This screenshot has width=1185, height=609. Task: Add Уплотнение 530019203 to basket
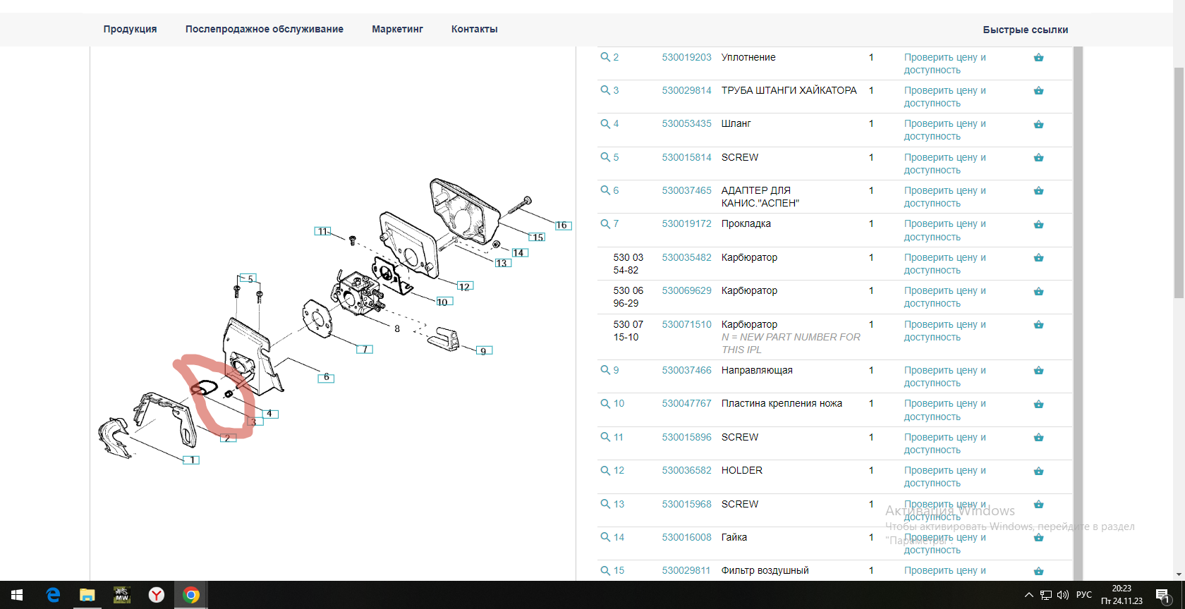point(1038,58)
